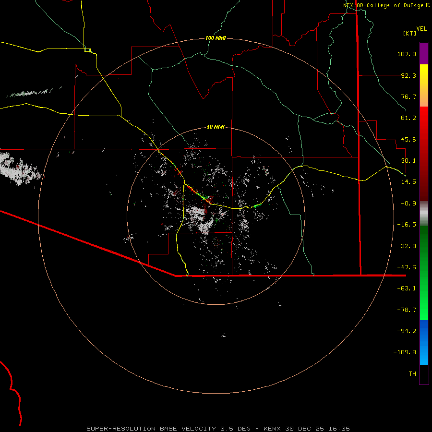Screen dimensions: 432x432
Task: Click the 45.6 legend value
Action: pyautogui.click(x=408, y=139)
